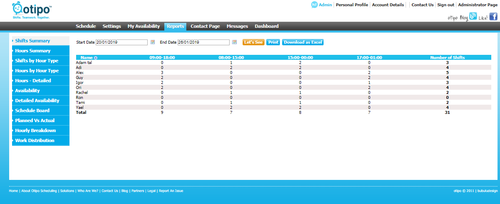The width and height of the screenshot is (500, 204).
Task: Click the Otipo blog RSS icon
Action: (x=473, y=17)
